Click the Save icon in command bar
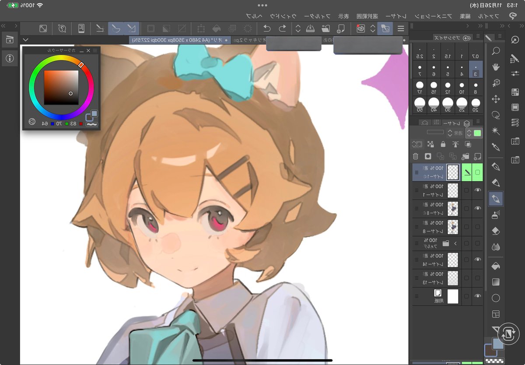 (x=310, y=29)
